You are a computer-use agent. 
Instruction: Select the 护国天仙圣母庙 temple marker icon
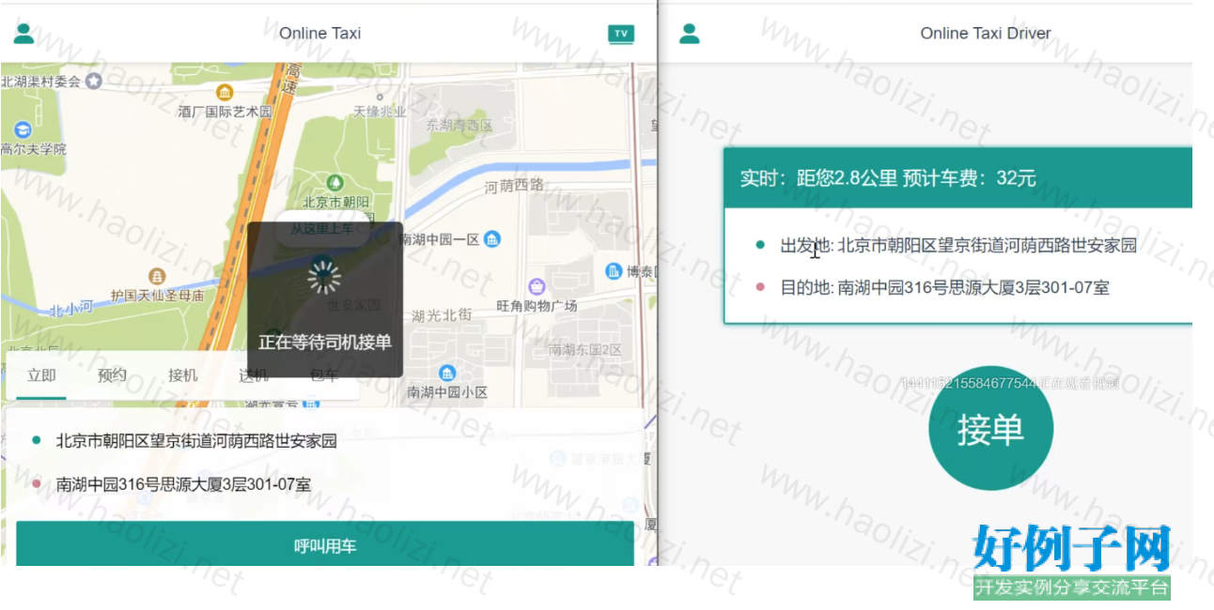[157, 276]
